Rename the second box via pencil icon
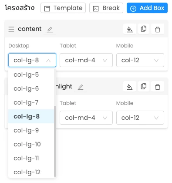 click(81, 87)
